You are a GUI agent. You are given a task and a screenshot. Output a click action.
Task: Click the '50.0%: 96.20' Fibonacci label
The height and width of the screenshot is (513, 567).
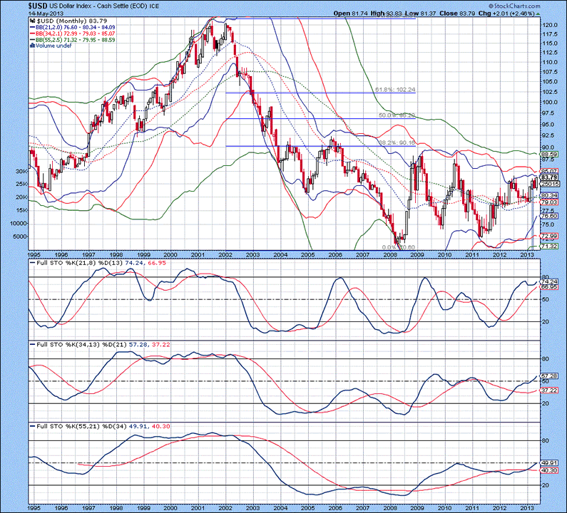[x=397, y=115]
